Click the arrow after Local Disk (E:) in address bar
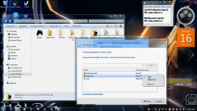 43,21
